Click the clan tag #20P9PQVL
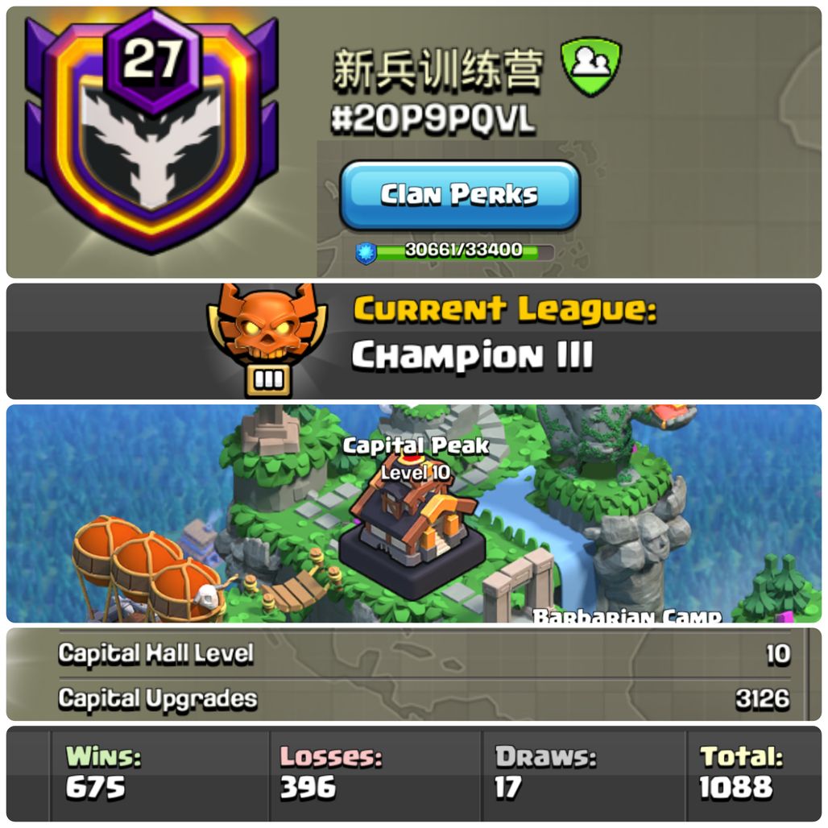This screenshot has width=828, height=828. pyautogui.click(x=433, y=119)
